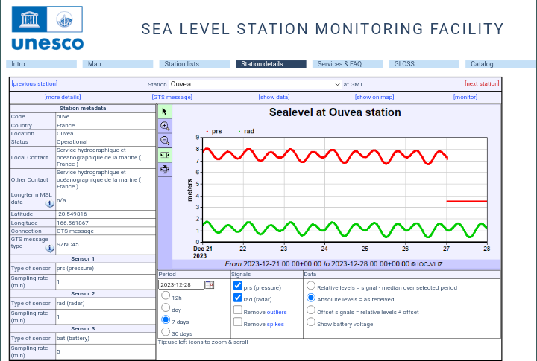Uncheck prs (pressure) signal

click(x=238, y=285)
